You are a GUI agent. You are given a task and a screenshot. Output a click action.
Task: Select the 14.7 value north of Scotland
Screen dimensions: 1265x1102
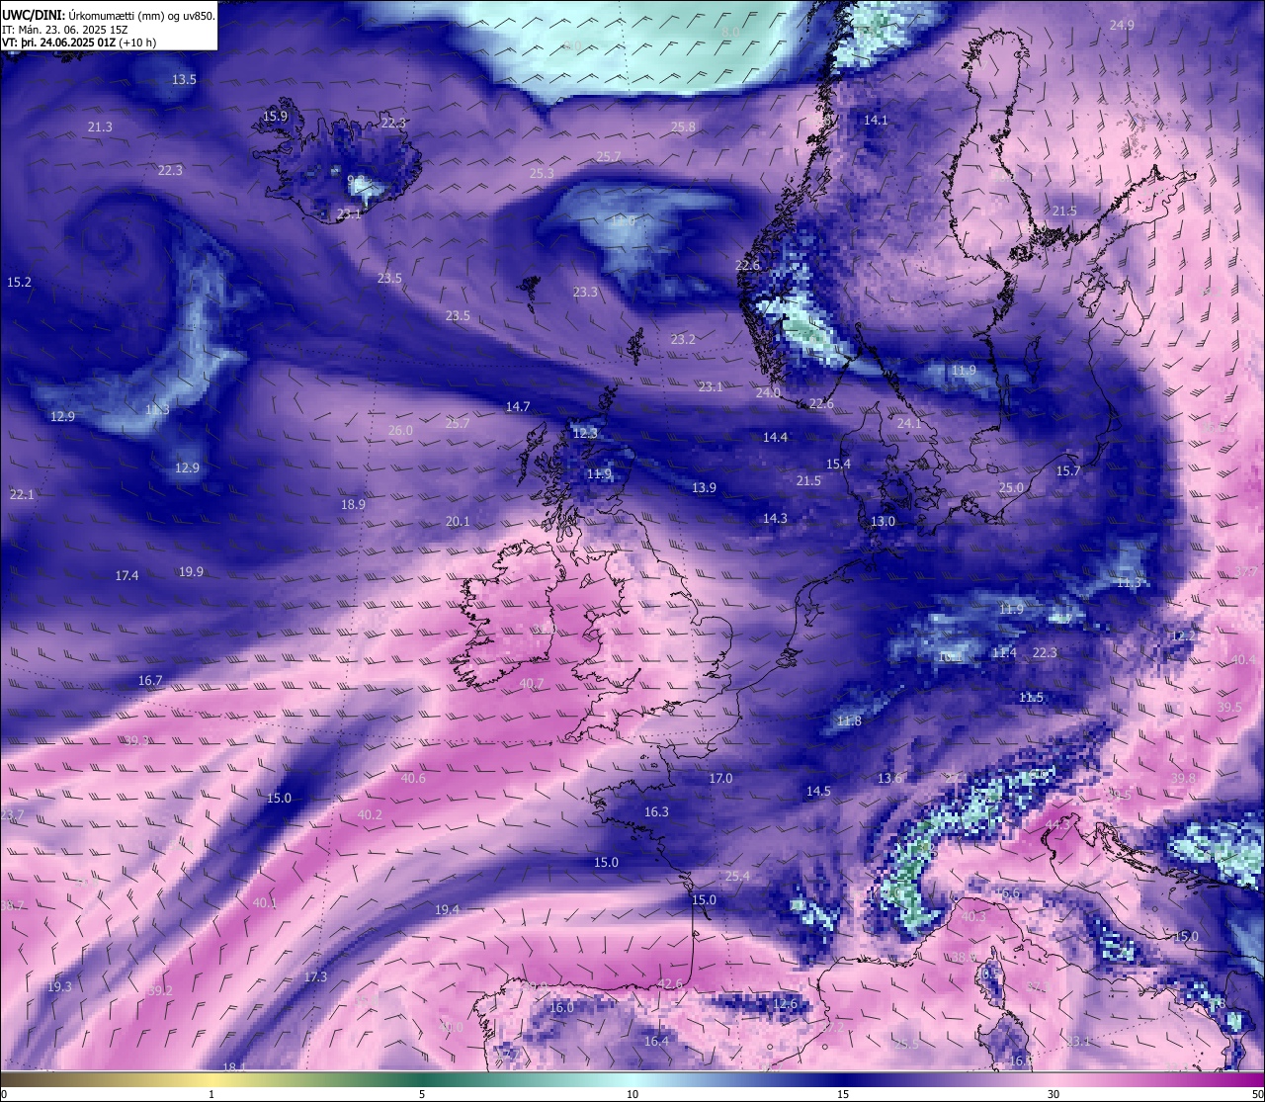click(x=518, y=407)
